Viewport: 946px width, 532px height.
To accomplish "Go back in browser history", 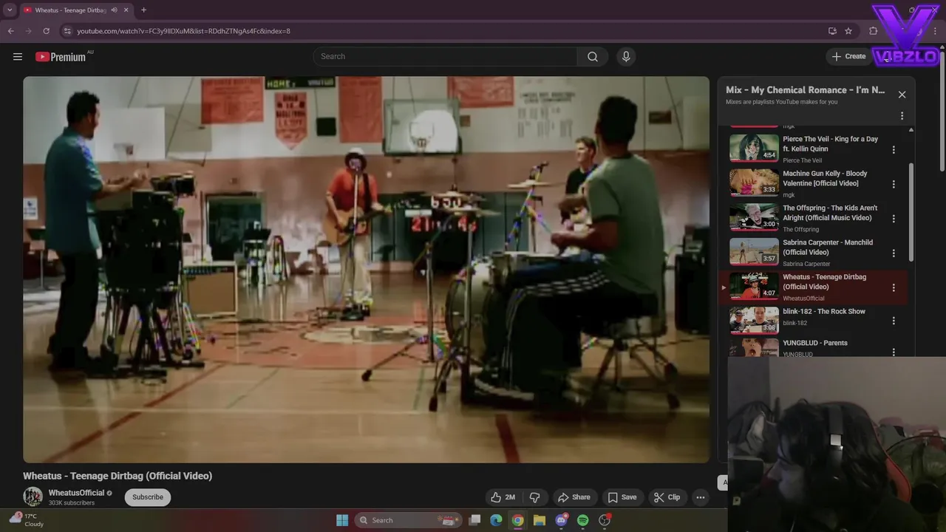I will click(10, 31).
